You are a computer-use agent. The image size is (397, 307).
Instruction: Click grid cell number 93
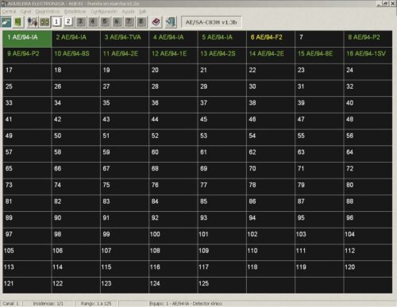click(222, 219)
